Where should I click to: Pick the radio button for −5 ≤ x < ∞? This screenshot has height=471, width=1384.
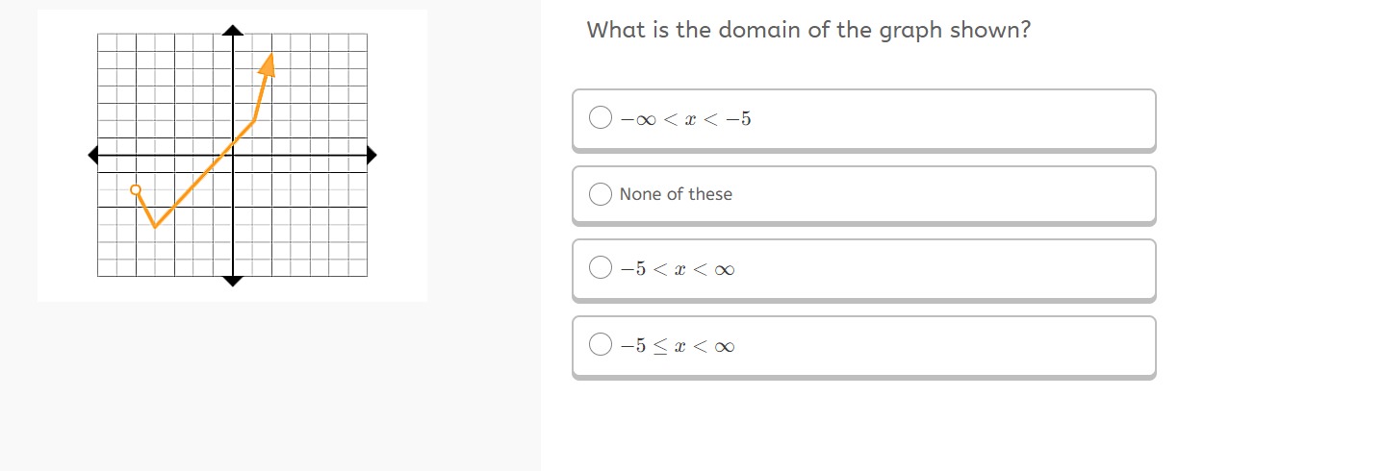click(x=600, y=344)
